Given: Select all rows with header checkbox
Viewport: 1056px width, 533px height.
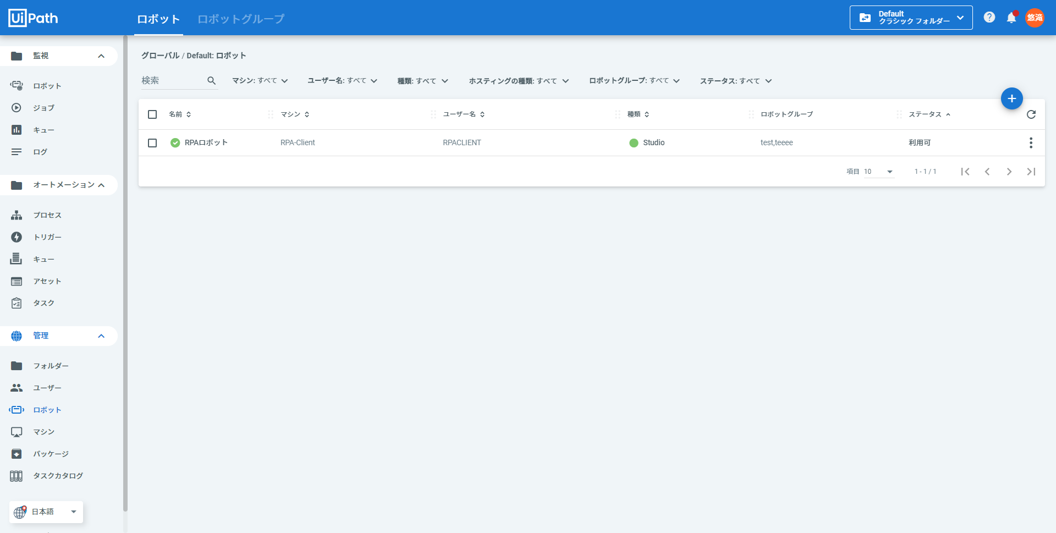Looking at the screenshot, I should (152, 114).
